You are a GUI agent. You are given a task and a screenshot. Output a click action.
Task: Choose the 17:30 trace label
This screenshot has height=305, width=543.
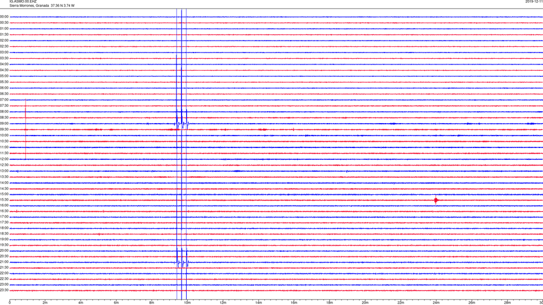point(4,223)
